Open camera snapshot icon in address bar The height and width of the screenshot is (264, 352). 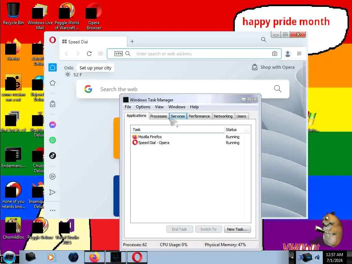(274, 53)
